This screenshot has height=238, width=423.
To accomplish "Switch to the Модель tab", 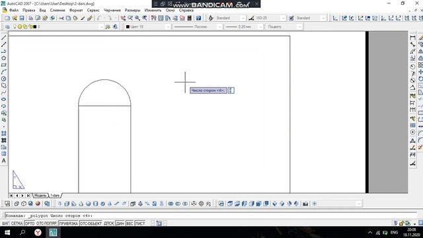I will coord(40,196).
